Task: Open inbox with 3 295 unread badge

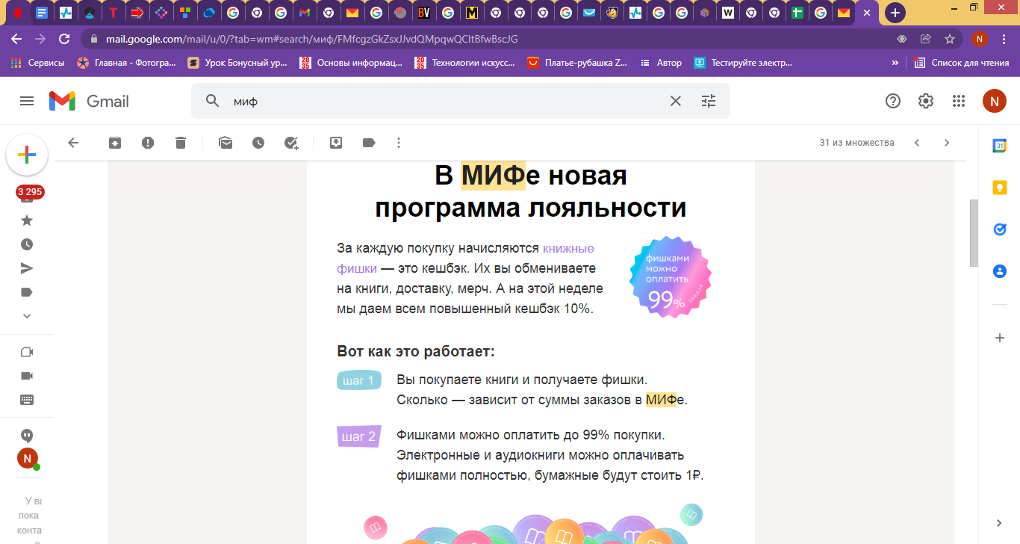Action: tap(28, 194)
